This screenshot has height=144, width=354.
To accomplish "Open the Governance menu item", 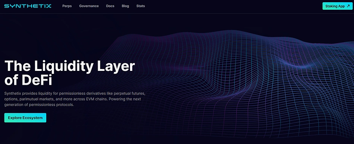I will [89, 6].
